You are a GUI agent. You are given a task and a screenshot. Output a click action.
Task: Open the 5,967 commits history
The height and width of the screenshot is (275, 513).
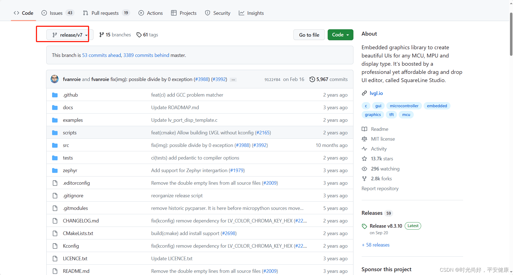(328, 79)
